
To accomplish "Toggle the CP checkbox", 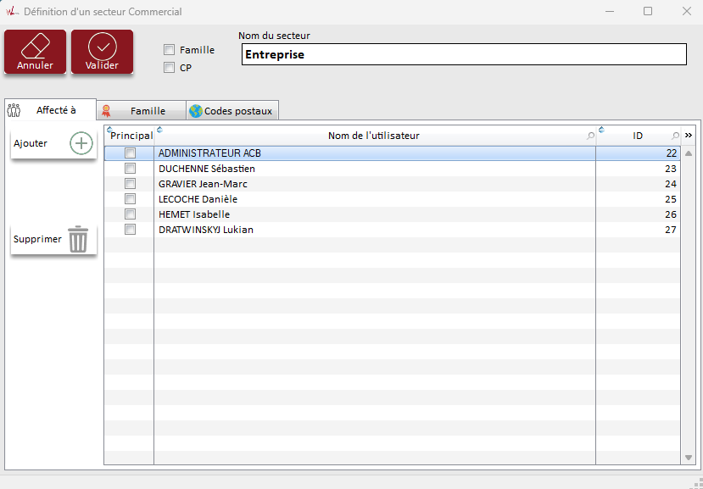I will pos(170,68).
